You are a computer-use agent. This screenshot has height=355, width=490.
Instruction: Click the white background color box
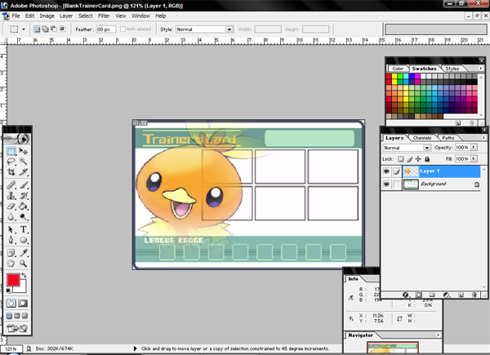coord(21,288)
